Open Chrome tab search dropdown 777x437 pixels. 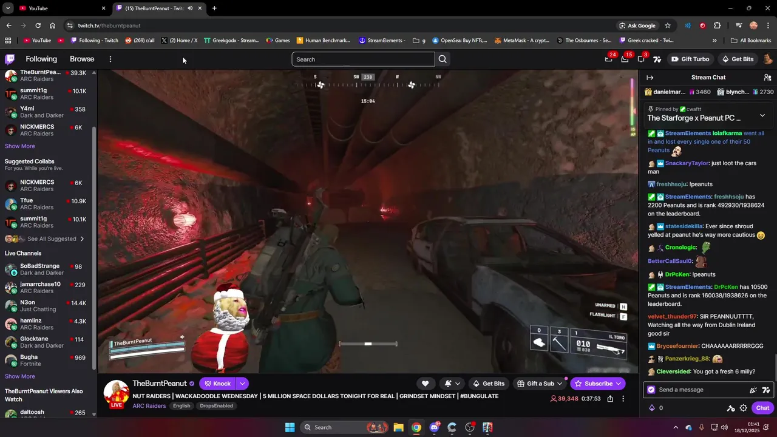8,8
